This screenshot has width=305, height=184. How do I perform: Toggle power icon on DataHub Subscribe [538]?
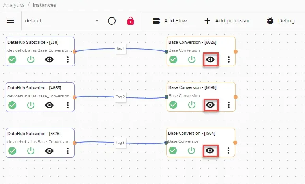31,59
